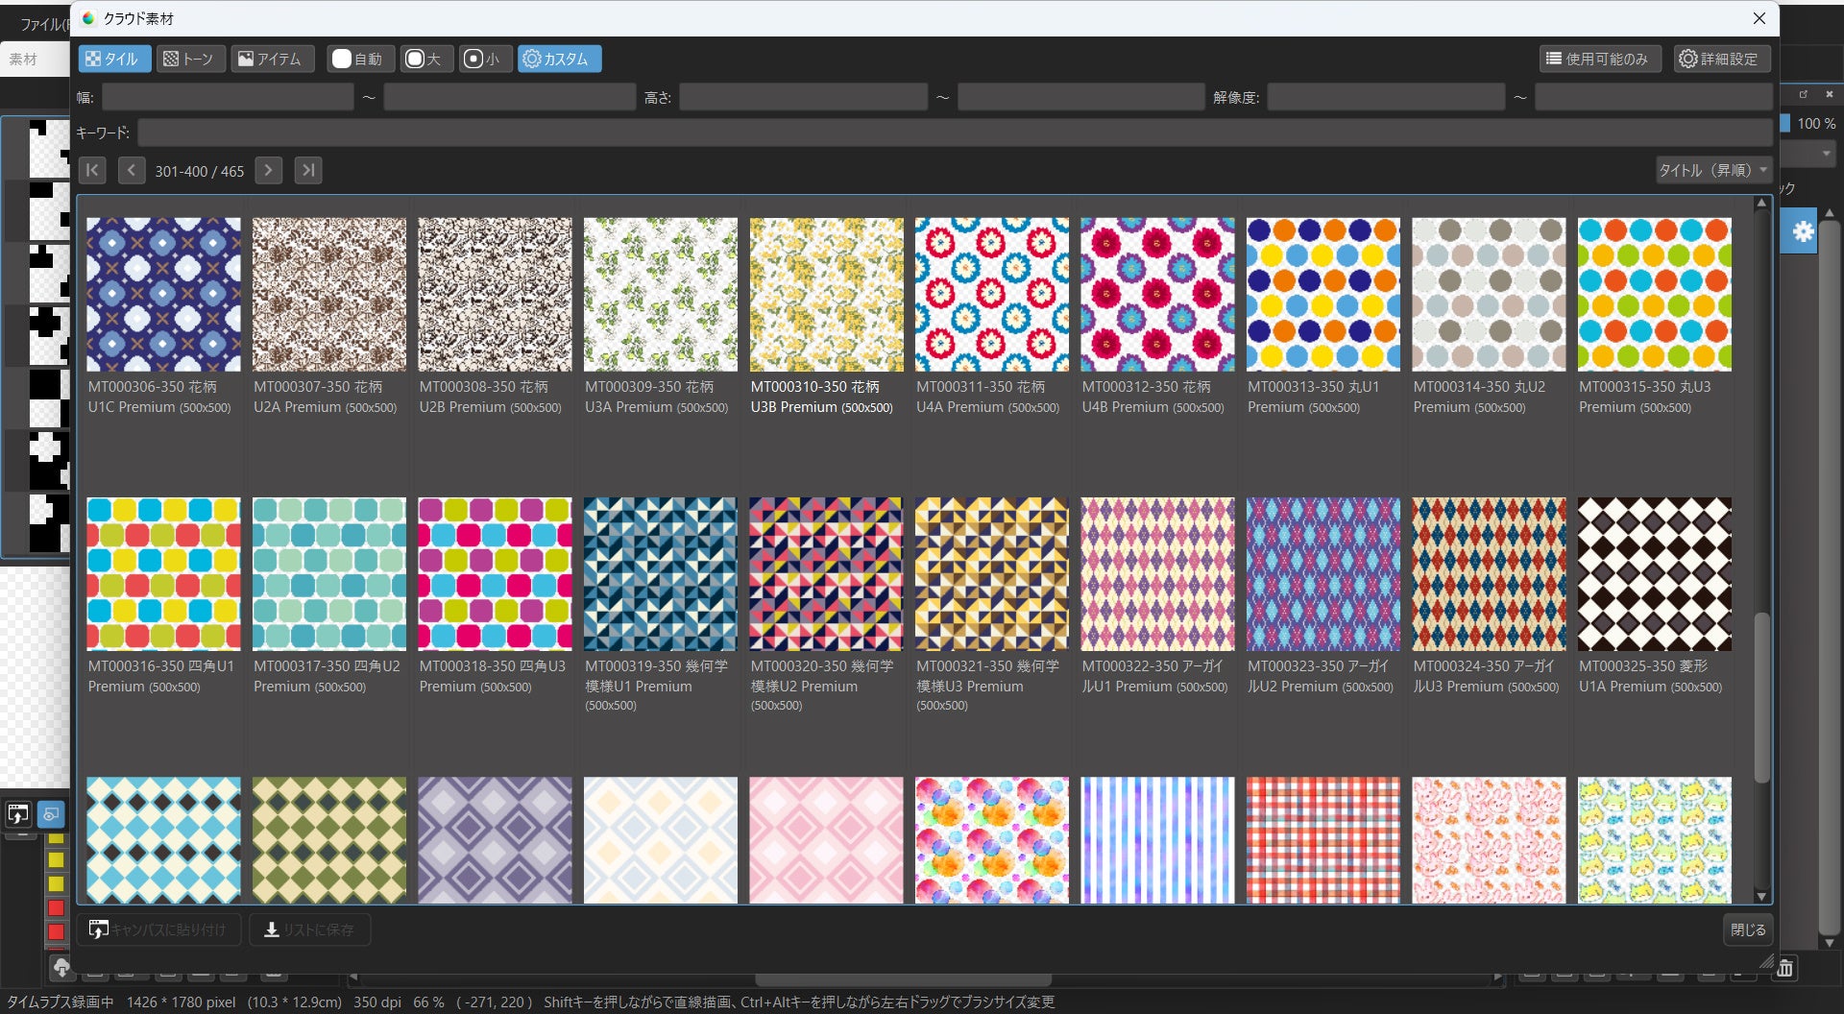Click the cloud download icon at bottom left
The image size is (1844, 1014).
tap(61, 967)
